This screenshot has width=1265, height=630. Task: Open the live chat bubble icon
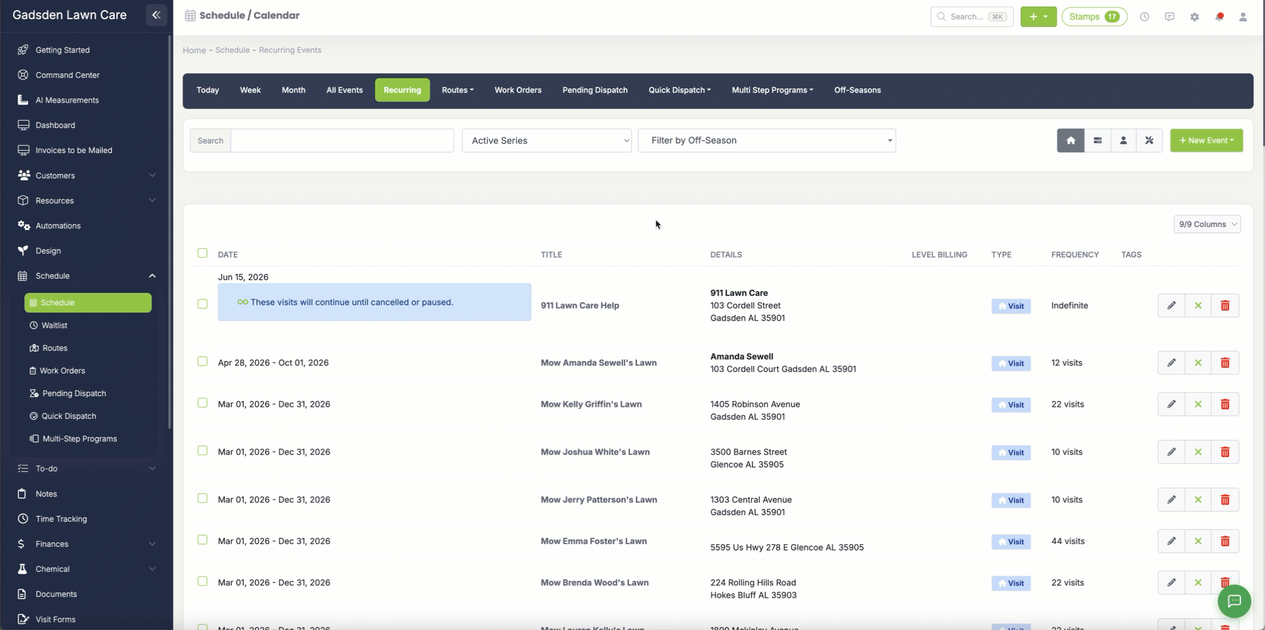(x=1234, y=601)
